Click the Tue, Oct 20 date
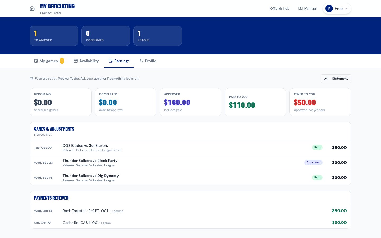This screenshot has width=381, height=238. 43,148
